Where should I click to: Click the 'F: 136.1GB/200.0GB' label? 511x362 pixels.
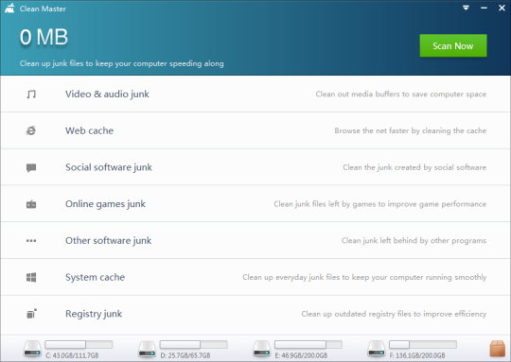click(417, 355)
